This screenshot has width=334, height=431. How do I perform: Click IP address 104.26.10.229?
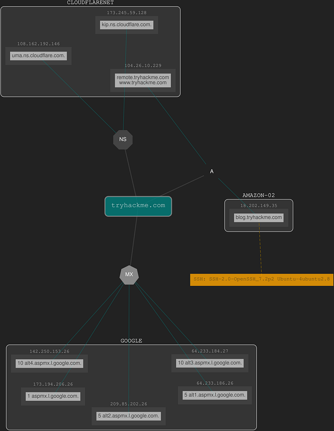(143, 66)
